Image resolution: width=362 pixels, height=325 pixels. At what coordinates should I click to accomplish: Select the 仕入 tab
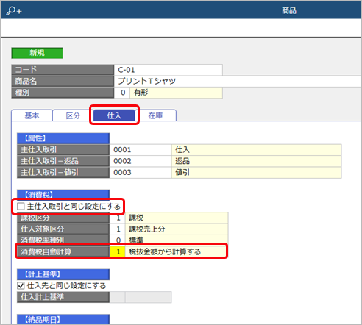(x=114, y=115)
